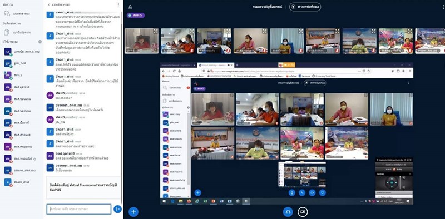
Task: Select the webcam tile of the woman in pink
Action: click(250, 41)
